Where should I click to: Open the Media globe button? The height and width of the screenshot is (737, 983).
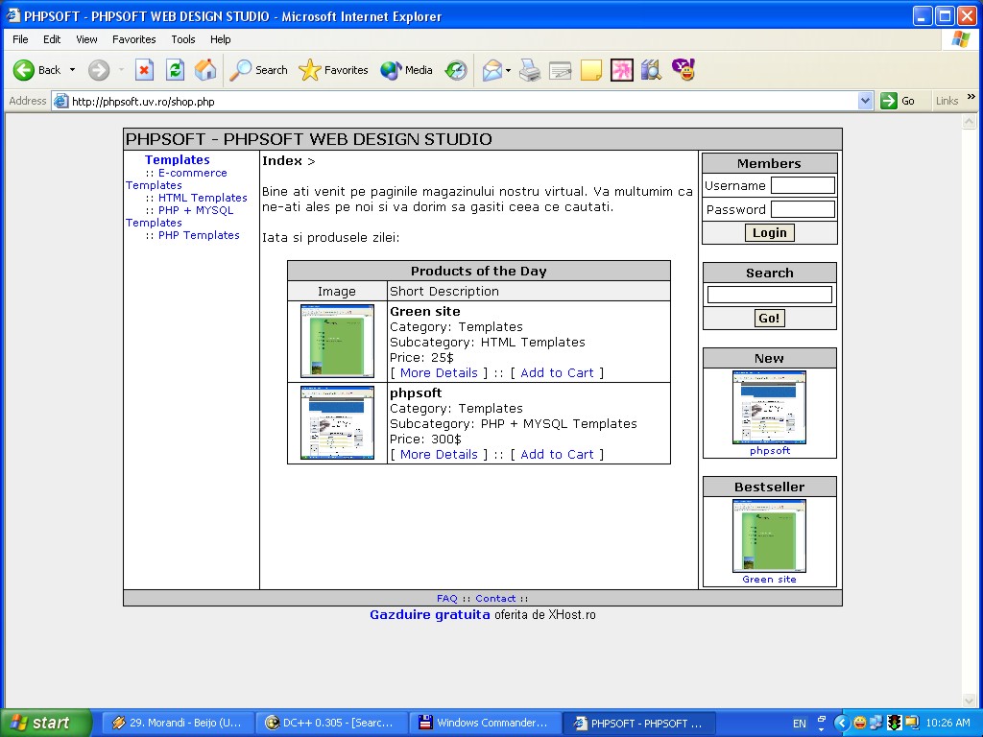(406, 70)
